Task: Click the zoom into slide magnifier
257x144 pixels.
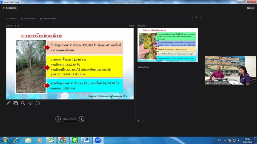Action: [23, 103]
